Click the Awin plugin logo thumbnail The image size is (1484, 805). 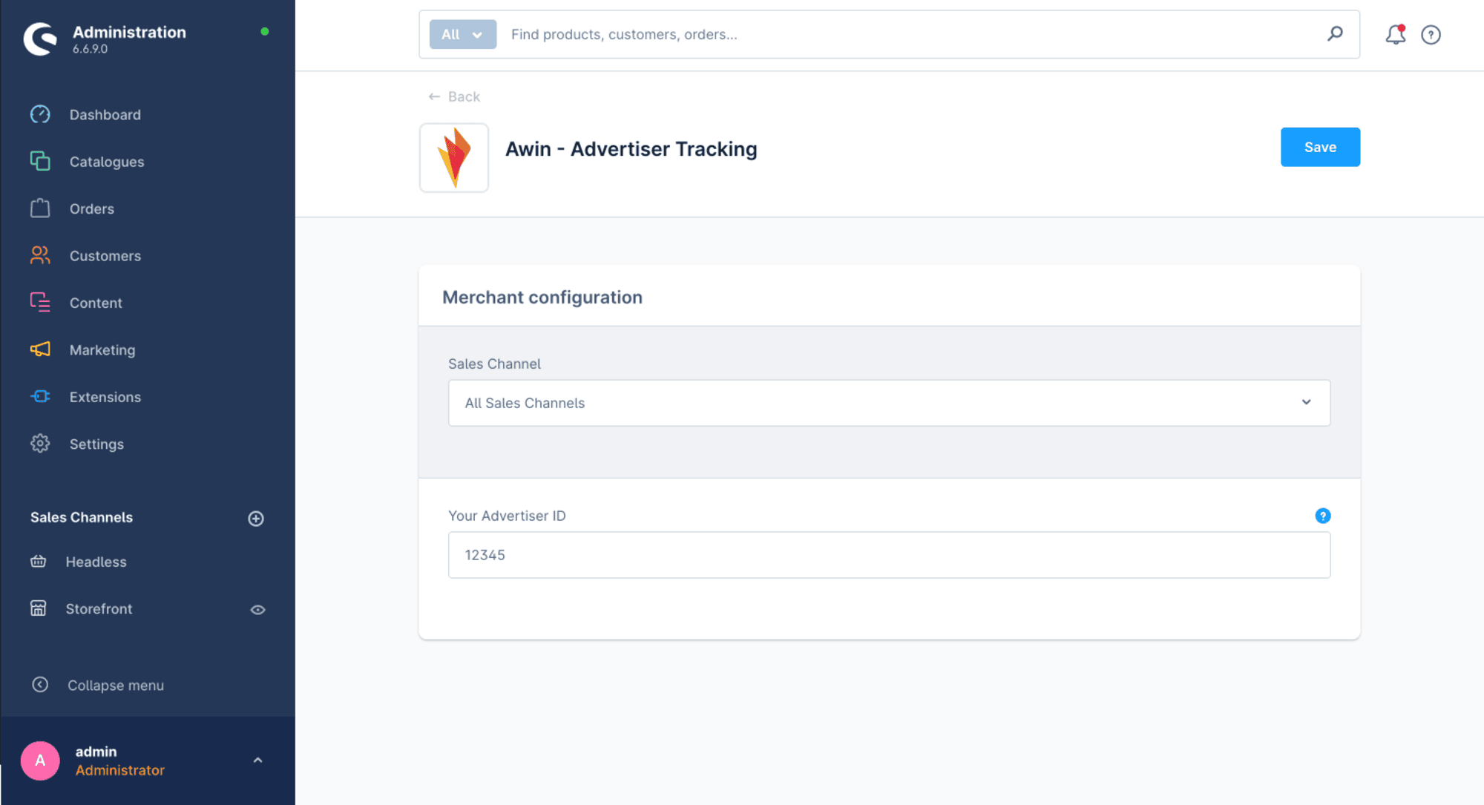(x=454, y=157)
